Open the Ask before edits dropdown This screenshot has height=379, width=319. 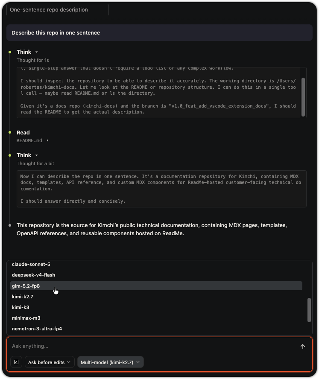tap(50, 362)
